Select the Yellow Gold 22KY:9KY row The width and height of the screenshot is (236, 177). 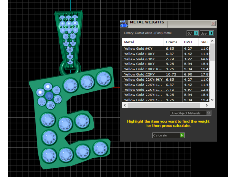(166, 79)
